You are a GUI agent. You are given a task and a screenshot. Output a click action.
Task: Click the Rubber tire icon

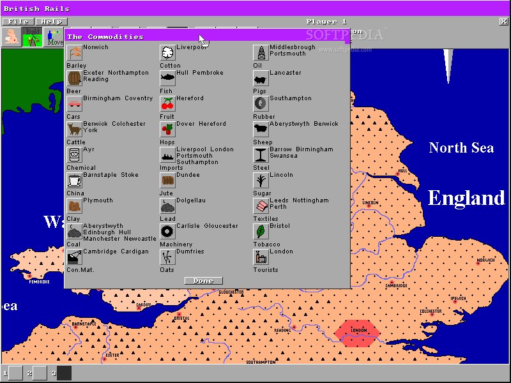261,104
